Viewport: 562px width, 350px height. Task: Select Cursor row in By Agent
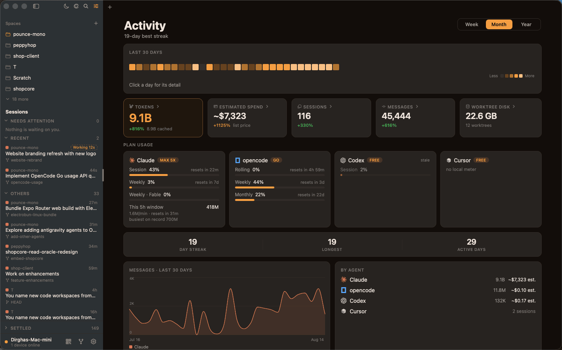(438, 311)
